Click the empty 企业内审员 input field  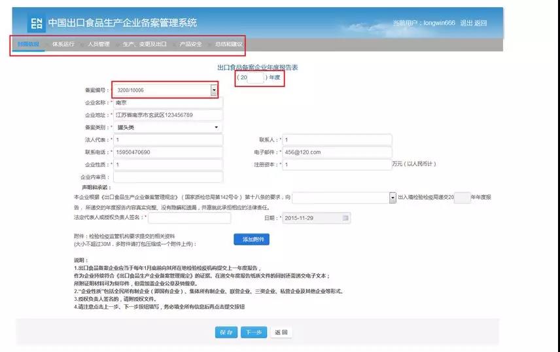168,177
